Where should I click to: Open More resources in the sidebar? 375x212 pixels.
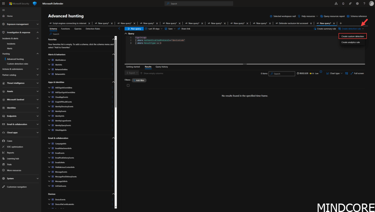(14, 170)
